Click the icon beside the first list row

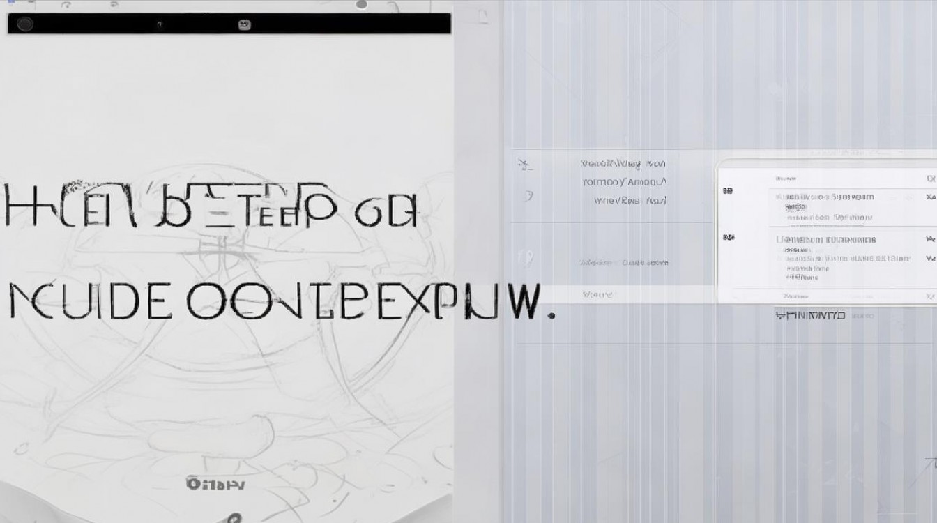pos(523,165)
